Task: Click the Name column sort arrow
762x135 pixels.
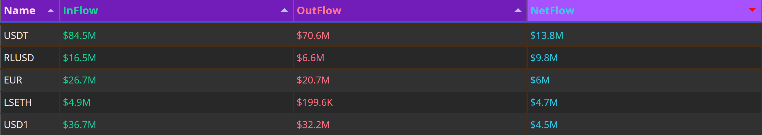Action: [x=51, y=11]
